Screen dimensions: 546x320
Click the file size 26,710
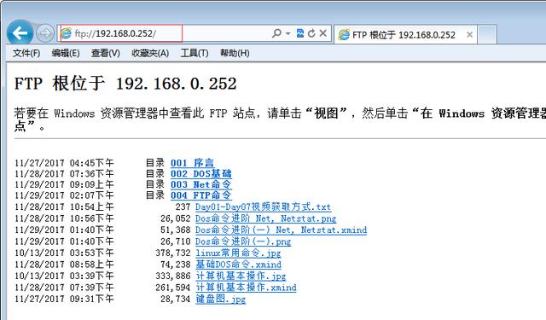click(176, 241)
